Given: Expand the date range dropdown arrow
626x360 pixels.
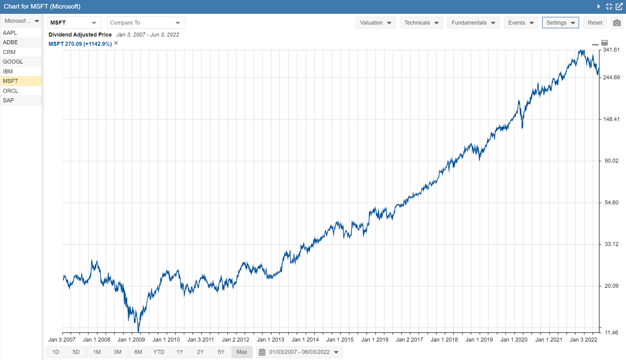Looking at the screenshot, I should [x=336, y=352].
